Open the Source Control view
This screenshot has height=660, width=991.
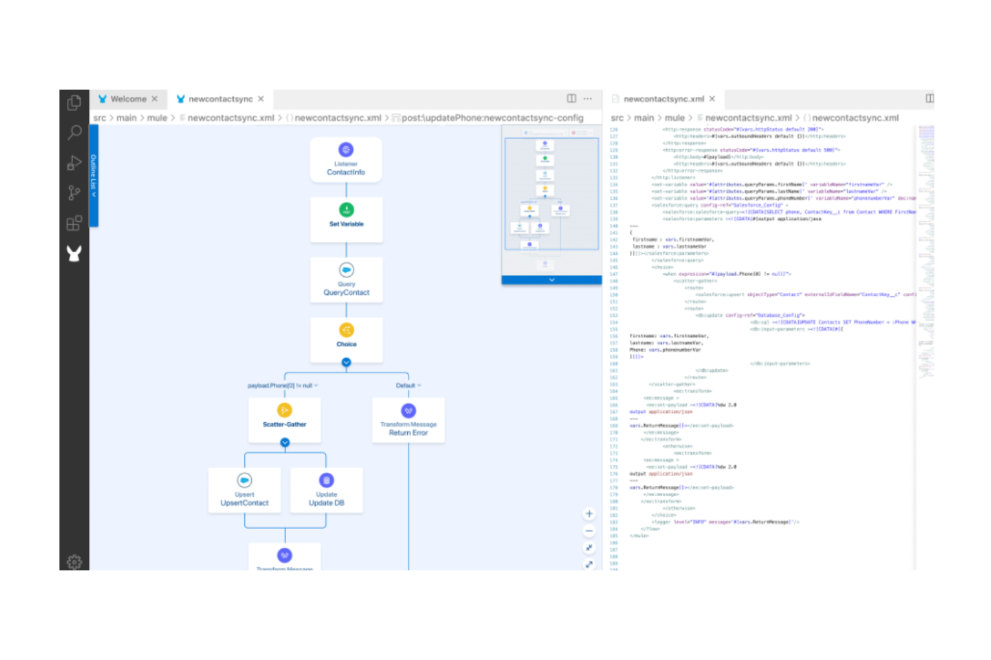[x=74, y=193]
